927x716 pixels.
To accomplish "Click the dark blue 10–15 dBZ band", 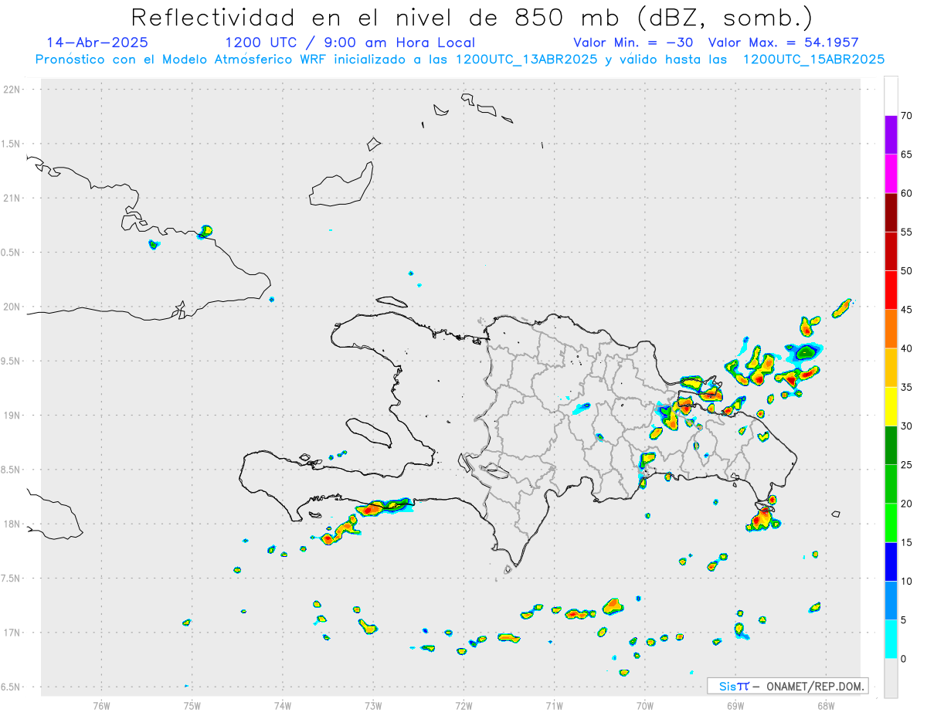I will [x=891, y=562].
